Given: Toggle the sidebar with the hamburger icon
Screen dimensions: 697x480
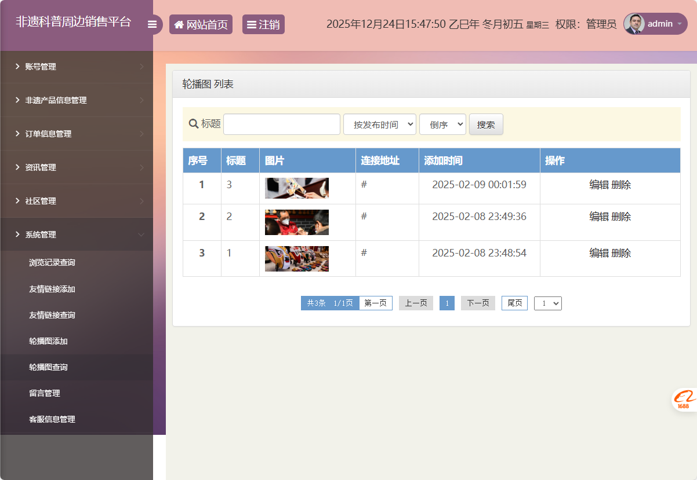Looking at the screenshot, I should (153, 24).
